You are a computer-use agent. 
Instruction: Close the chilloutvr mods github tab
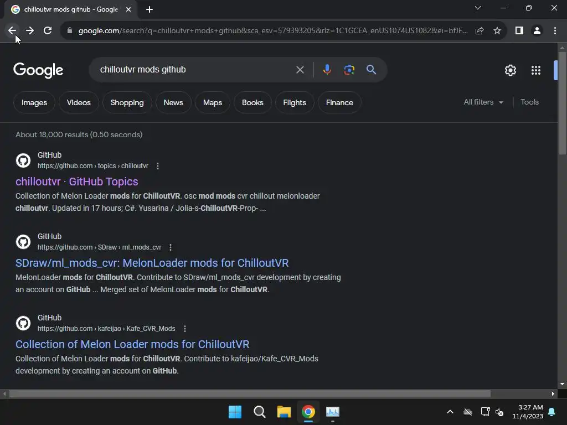[128, 9]
